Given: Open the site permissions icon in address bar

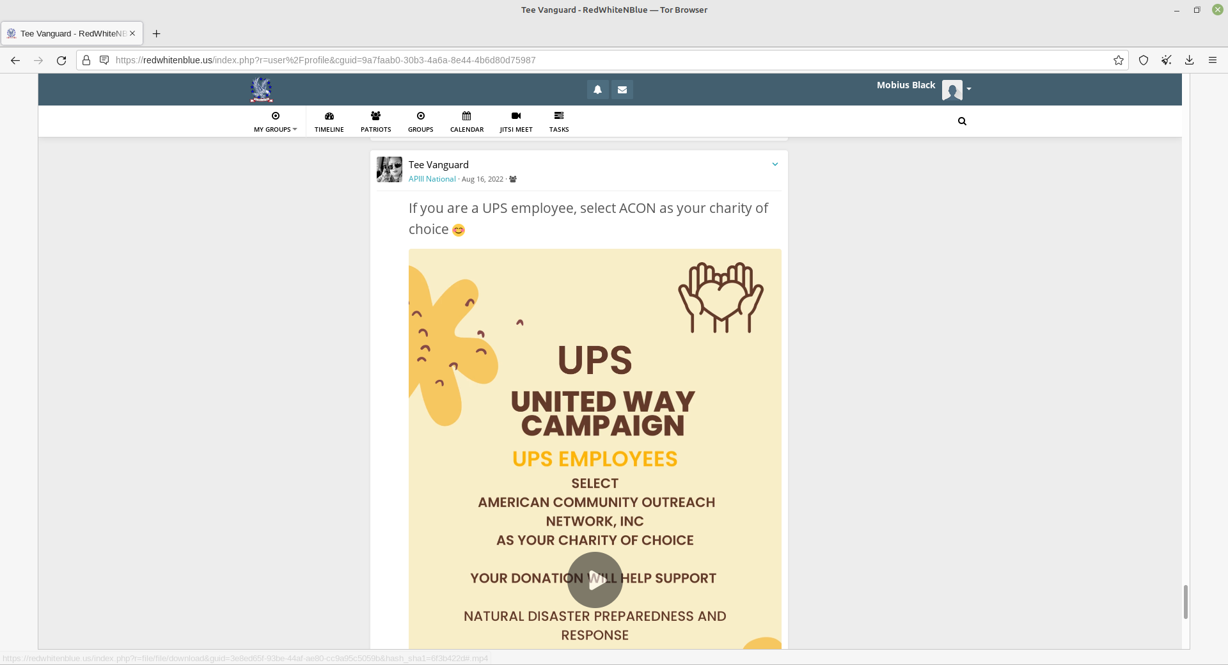Looking at the screenshot, I should tap(104, 60).
